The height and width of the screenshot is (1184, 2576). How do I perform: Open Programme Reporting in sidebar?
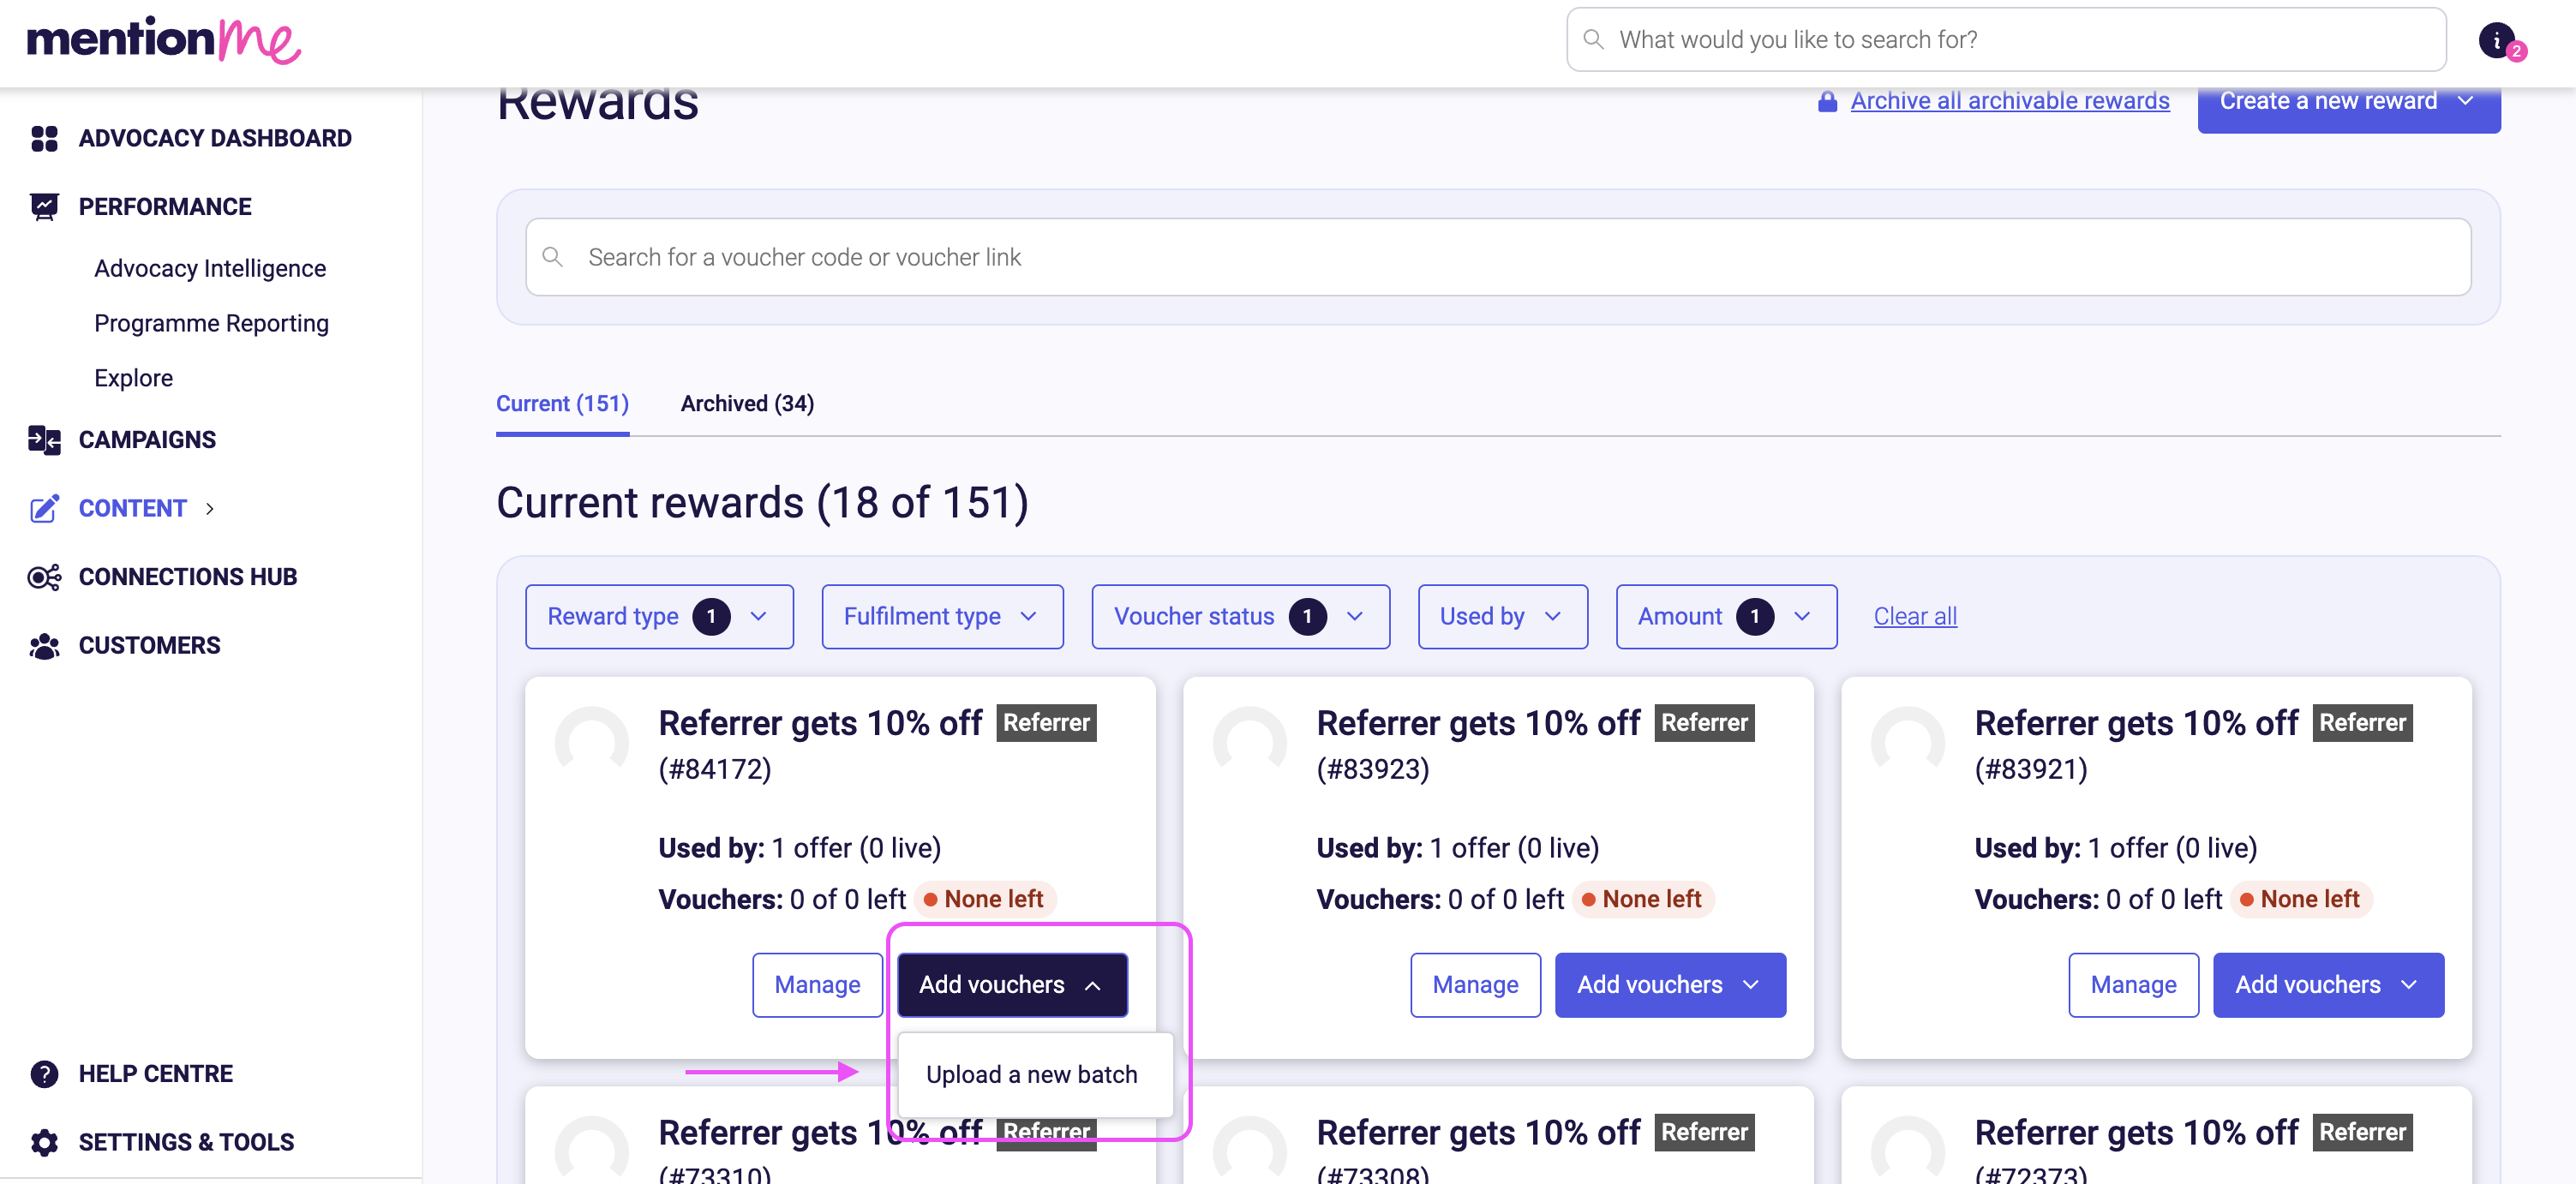[x=211, y=324]
